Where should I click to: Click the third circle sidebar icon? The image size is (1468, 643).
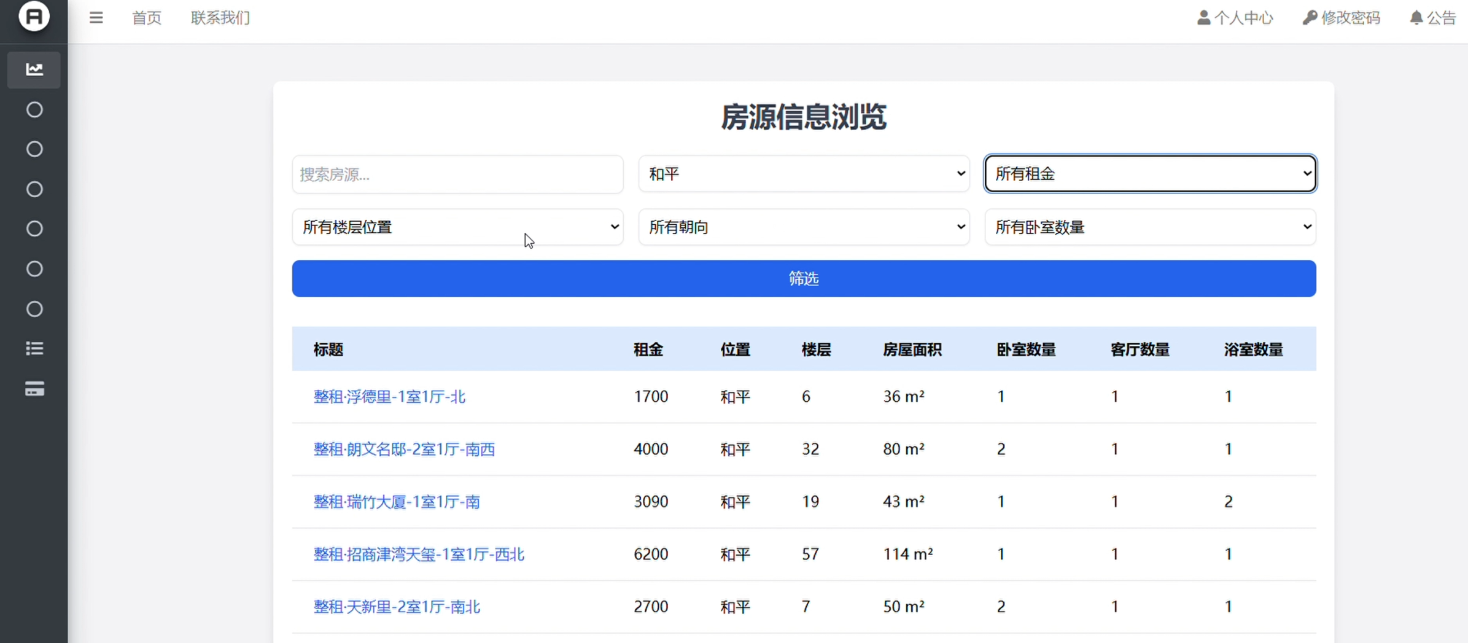34,189
